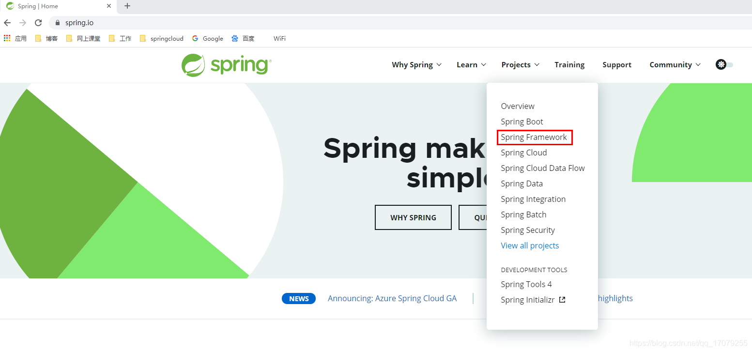
Task: Open the 博客 bookmark folder
Action: [x=46, y=38]
